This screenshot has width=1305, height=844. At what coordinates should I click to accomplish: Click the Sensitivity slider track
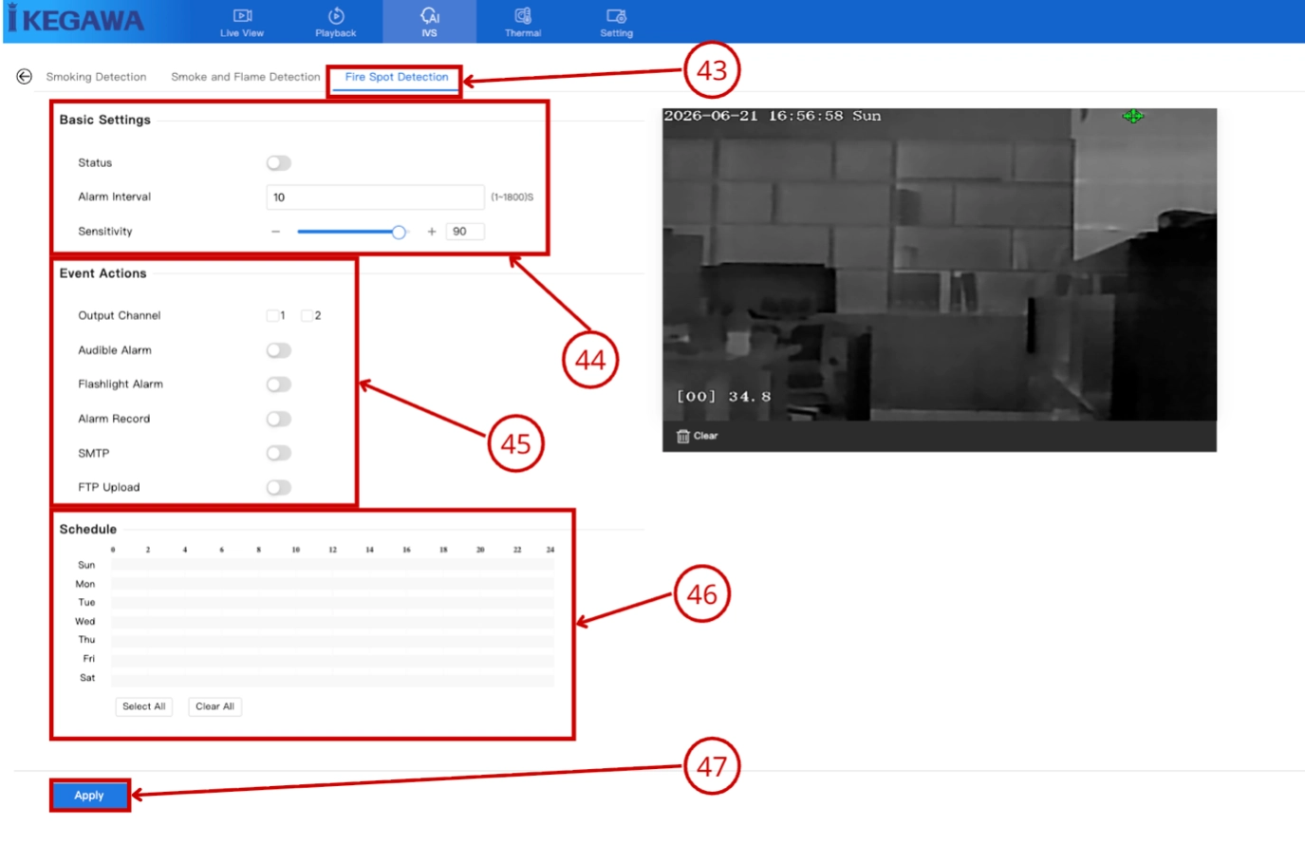353,232
